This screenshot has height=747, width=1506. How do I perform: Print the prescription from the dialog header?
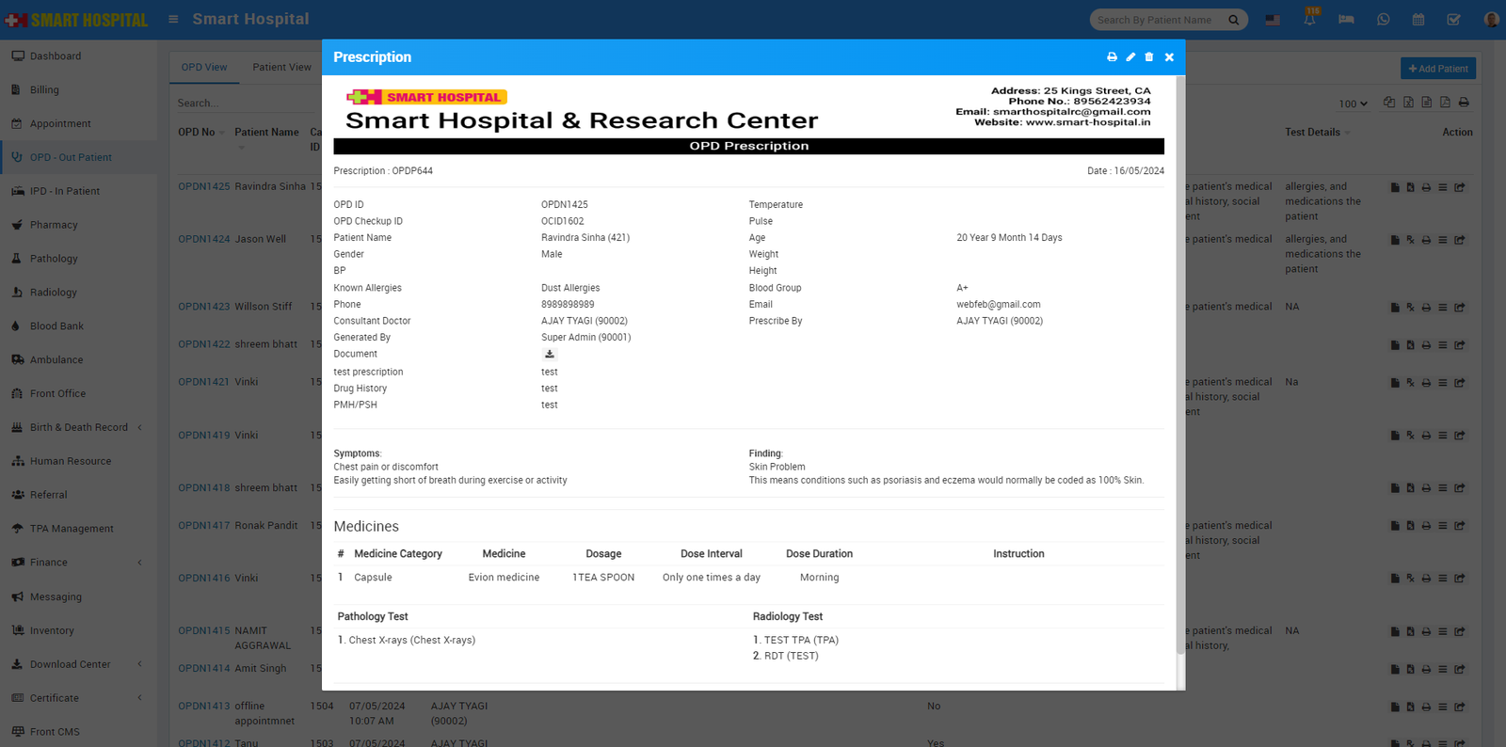tap(1112, 57)
